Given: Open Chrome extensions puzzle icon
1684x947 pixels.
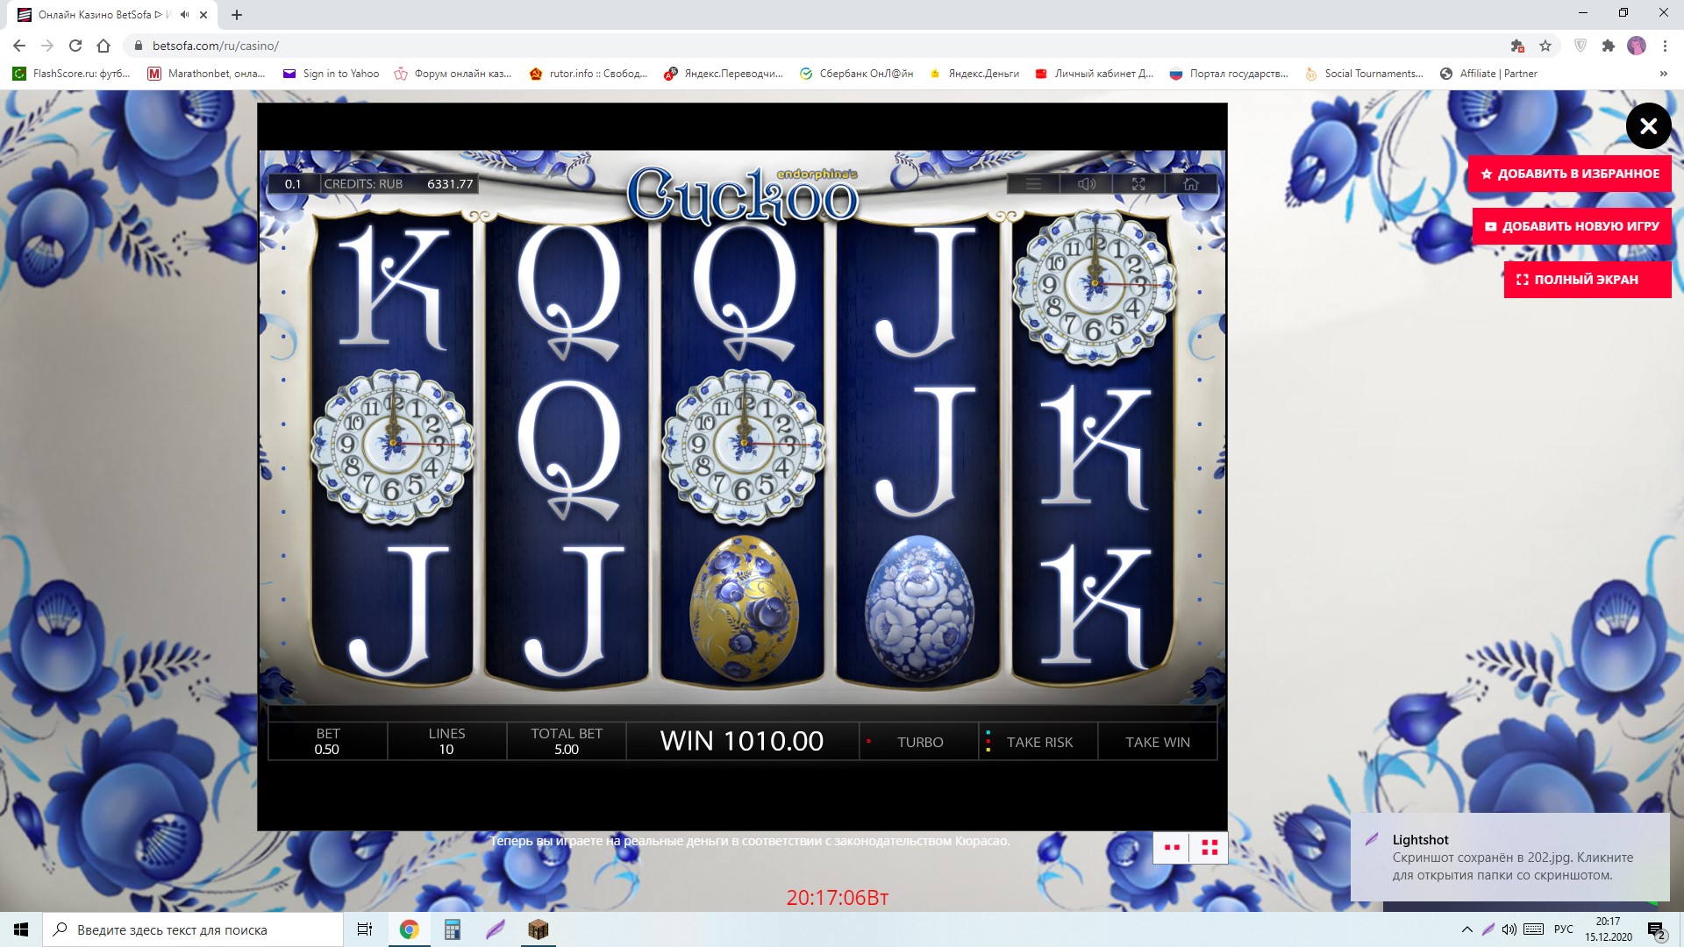Looking at the screenshot, I should [x=1608, y=46].
